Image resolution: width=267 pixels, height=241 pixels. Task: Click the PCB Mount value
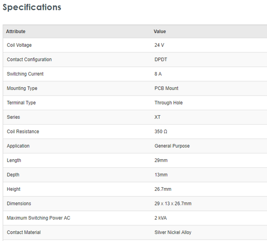point(166,88)
